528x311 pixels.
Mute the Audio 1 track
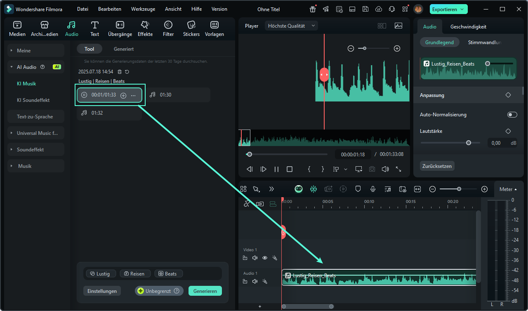pos(255,281)
